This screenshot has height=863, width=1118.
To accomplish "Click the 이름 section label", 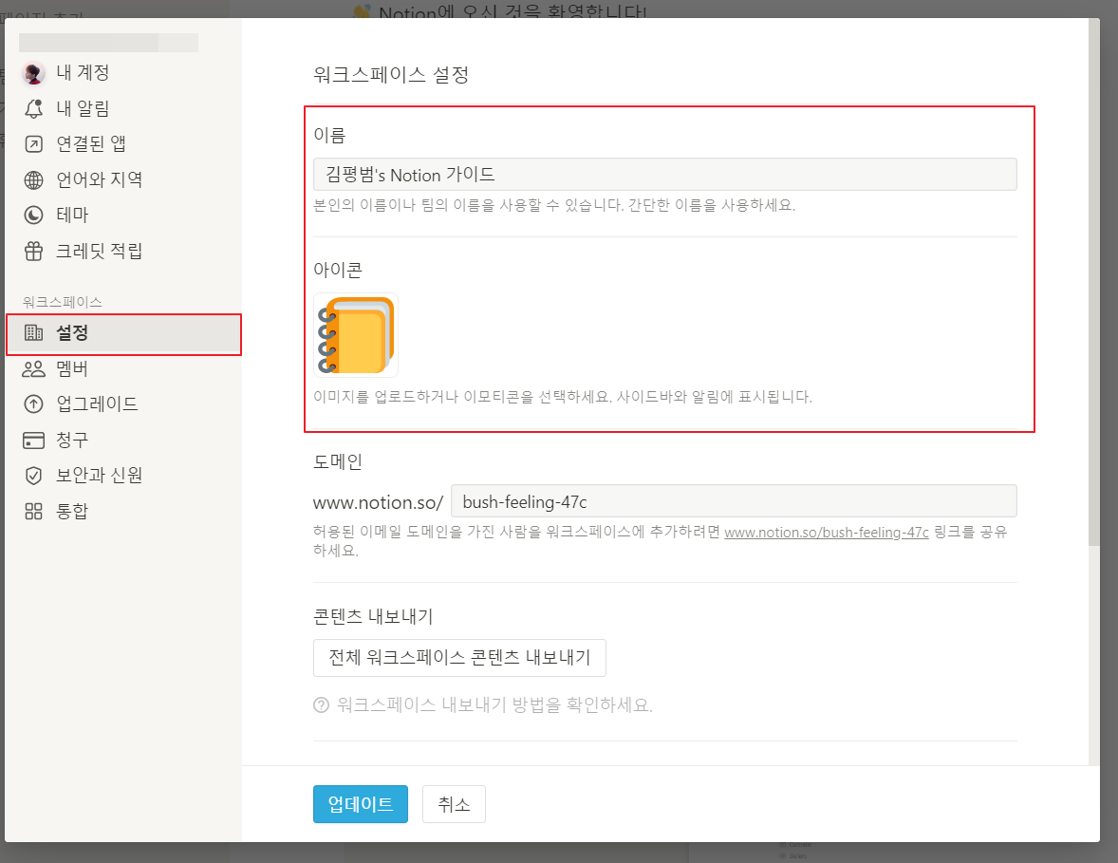I will pyautogui.click(x=329, y=135).
